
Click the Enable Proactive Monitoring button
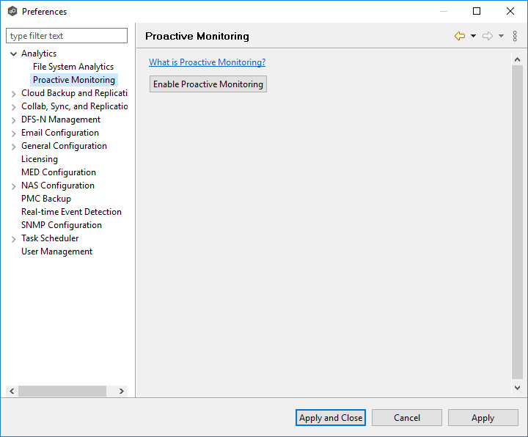208,84
